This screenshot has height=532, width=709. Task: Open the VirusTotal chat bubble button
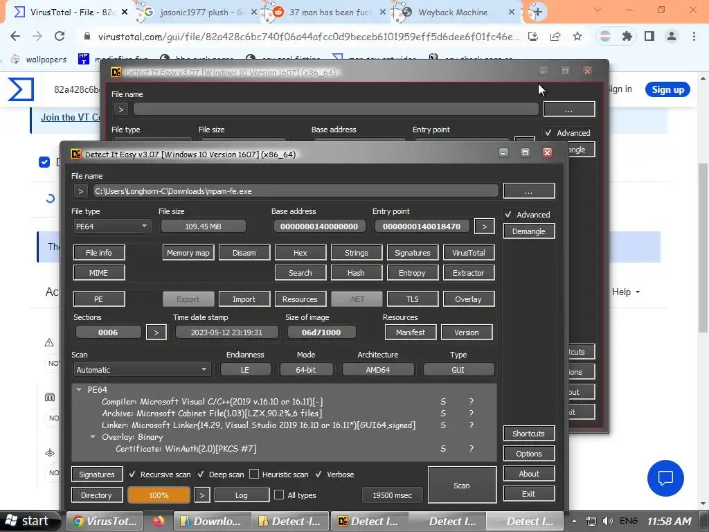(665, 478)
